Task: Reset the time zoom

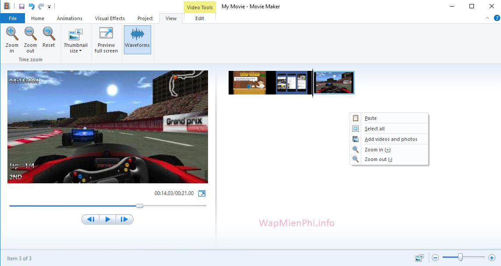Action: (49, 38)
